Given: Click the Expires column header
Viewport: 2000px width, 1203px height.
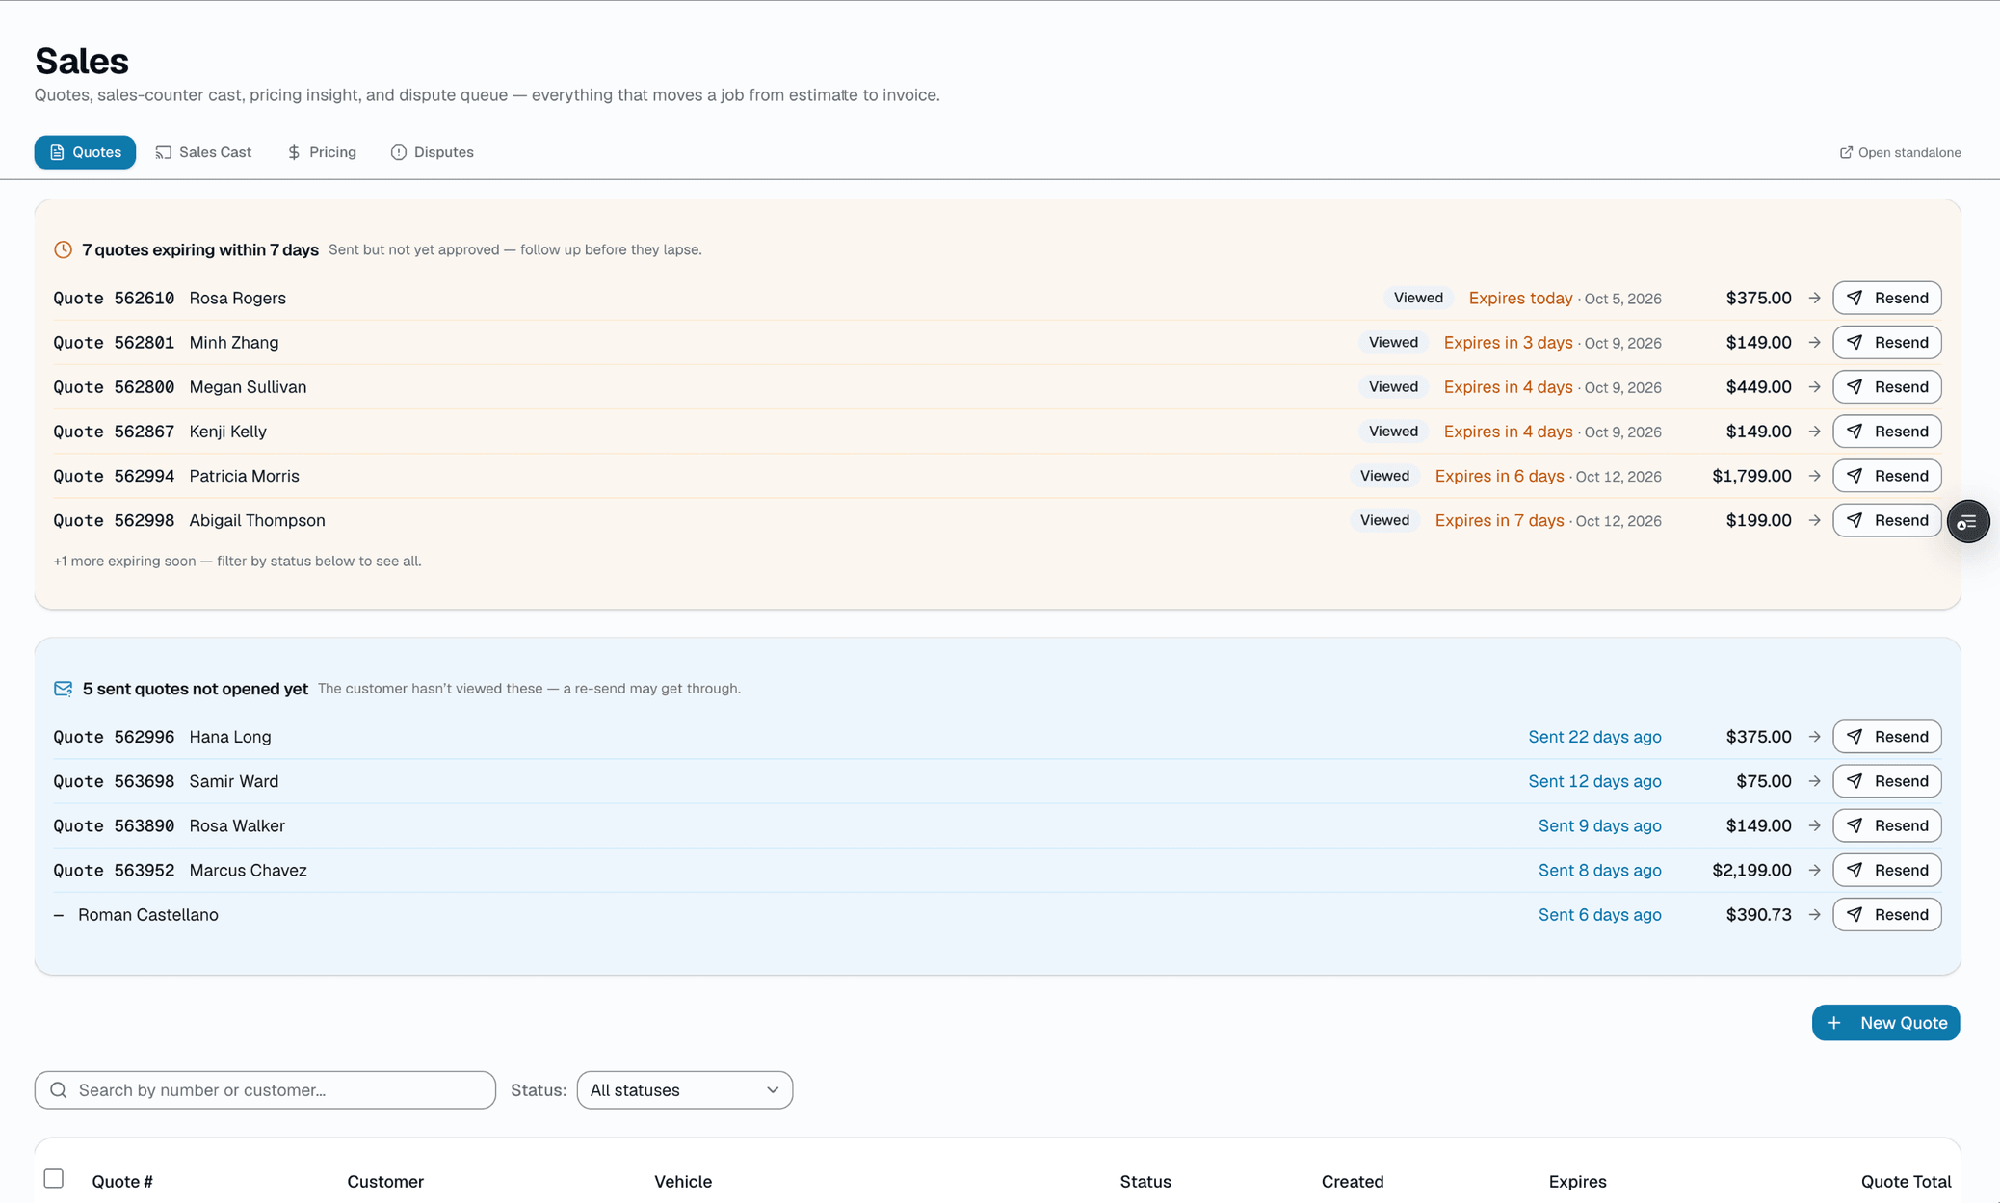Looking at the screenshot, I should tap(1577, 1181).
